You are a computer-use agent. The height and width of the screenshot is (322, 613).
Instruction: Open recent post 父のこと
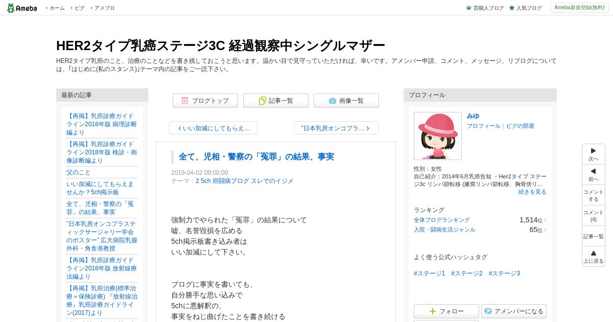(x=79, y=172)
